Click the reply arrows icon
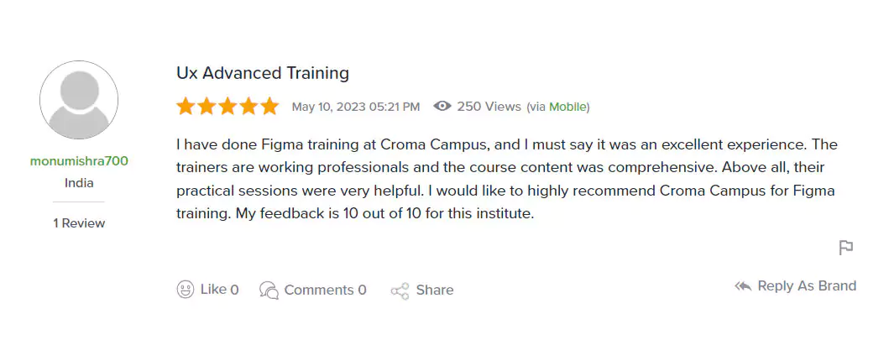 [743, 286]
